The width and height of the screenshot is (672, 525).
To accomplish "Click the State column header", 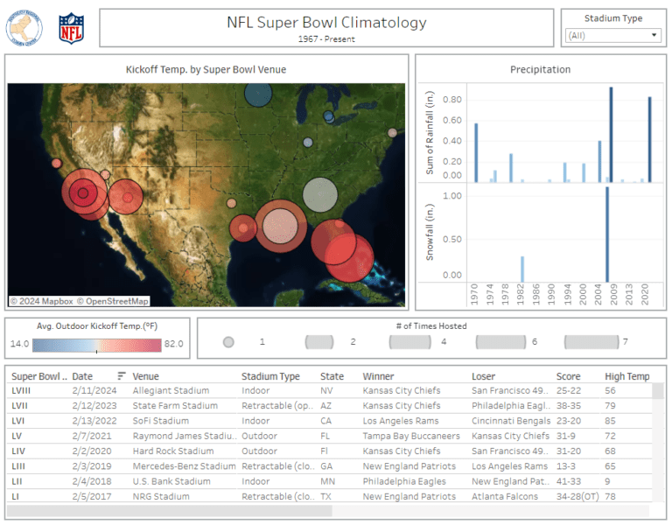I will [332, 376].
